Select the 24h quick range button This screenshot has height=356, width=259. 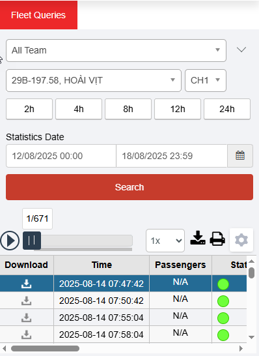pos(227,109)
